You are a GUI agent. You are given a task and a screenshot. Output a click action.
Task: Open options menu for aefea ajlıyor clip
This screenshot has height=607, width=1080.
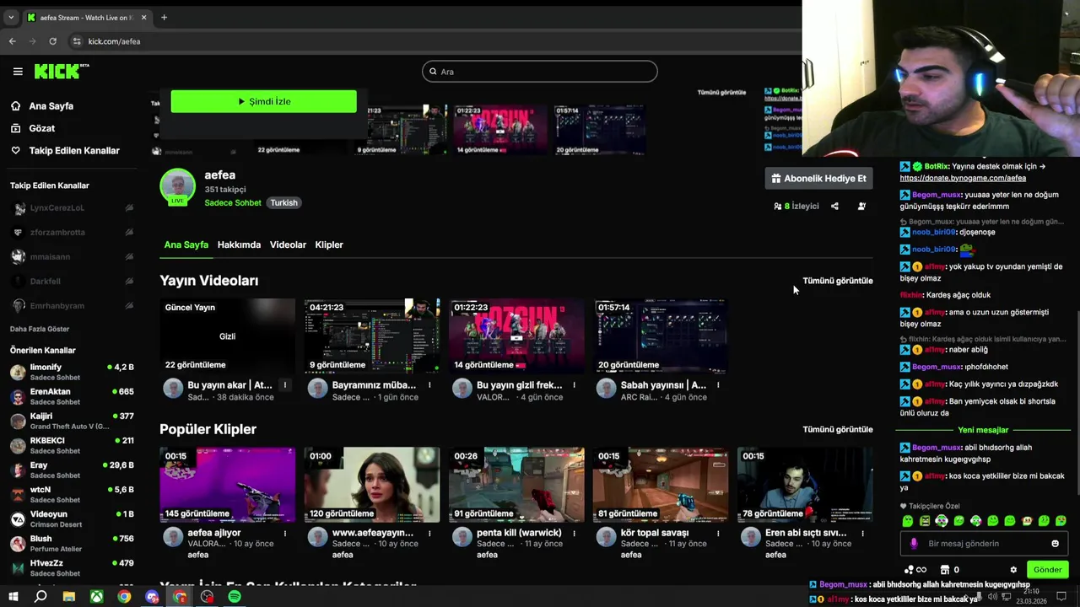pos(285,534)
